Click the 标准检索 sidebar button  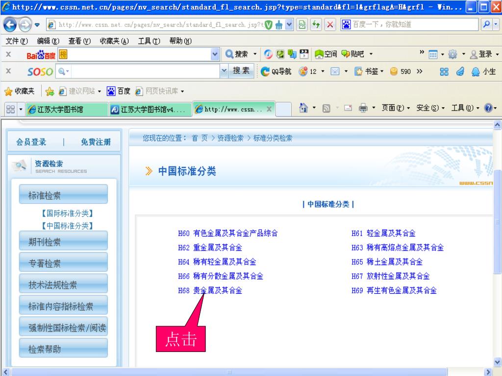(63, 194)
